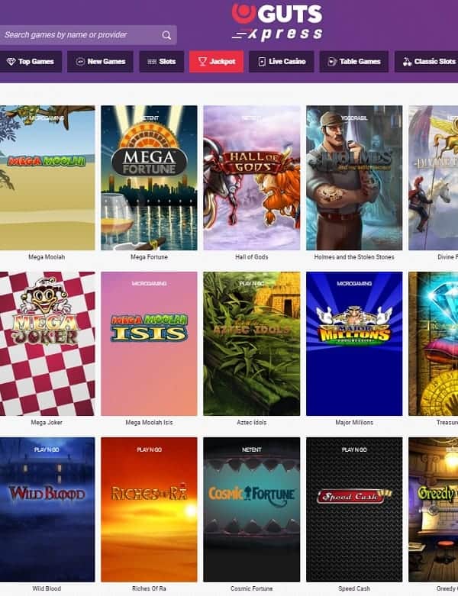Click the Aztec Idols title text
This screenshot has width=458, height=596.
pyautogui.click(x=252, y=422)
